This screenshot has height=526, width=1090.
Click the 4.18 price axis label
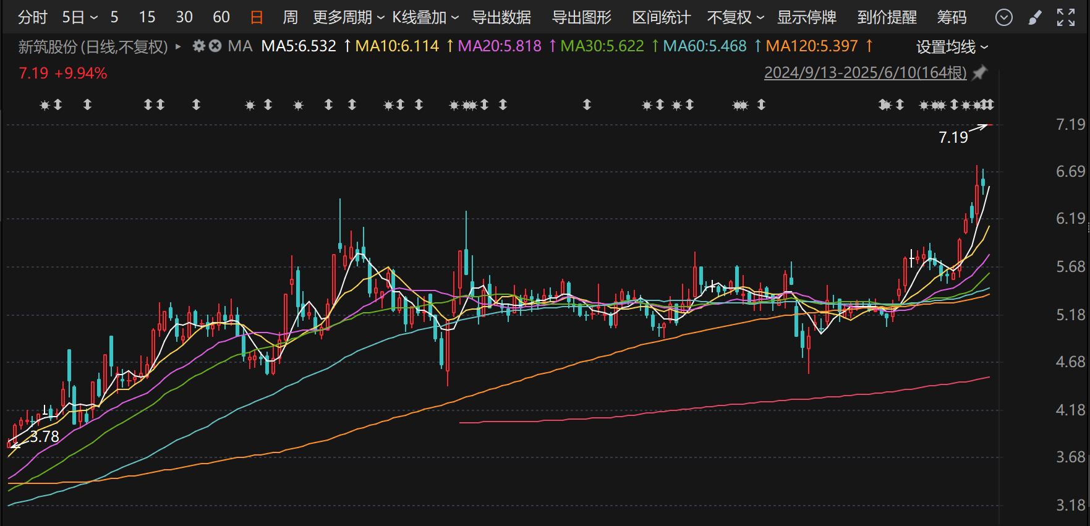pyautogui.click(x=1070, y=410)
